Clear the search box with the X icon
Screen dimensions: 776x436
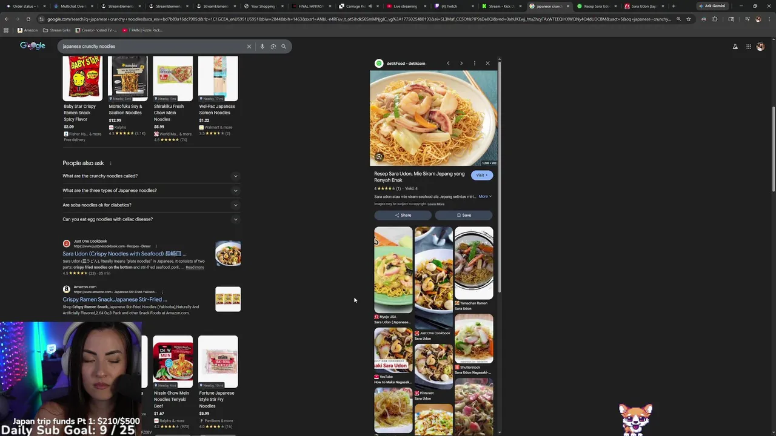click(x=249, y=46)
